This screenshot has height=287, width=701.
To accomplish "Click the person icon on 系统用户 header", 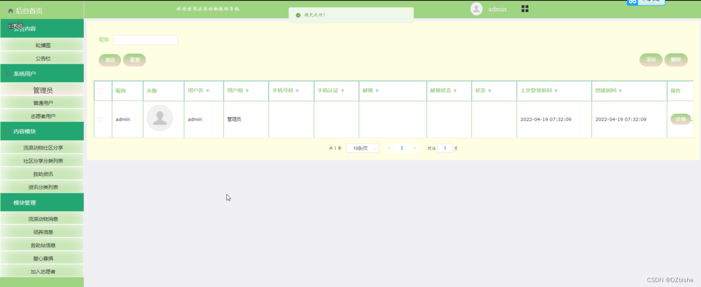I will point(8,74).
